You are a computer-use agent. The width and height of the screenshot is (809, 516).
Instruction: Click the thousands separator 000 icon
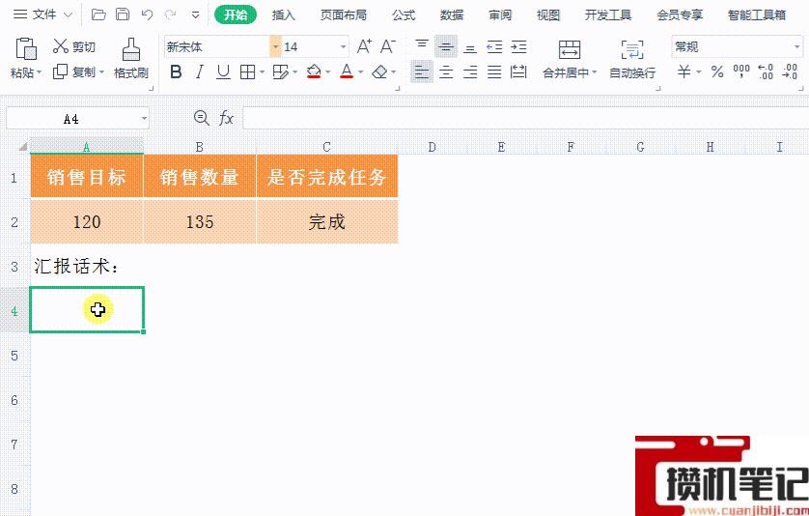pos(741,72)
